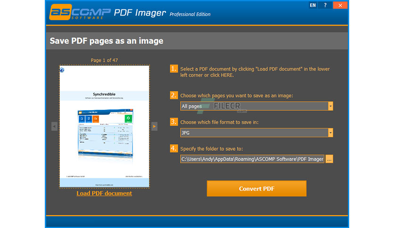
Task: Click the 'Page 1 of 47' label
Action: [104, 60]
